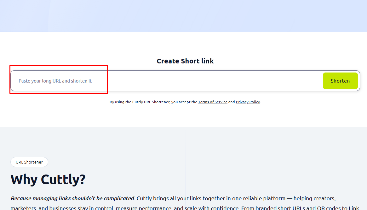
Task: Select the Privacy Policy underlined text
Action: [x=248, y=102]
